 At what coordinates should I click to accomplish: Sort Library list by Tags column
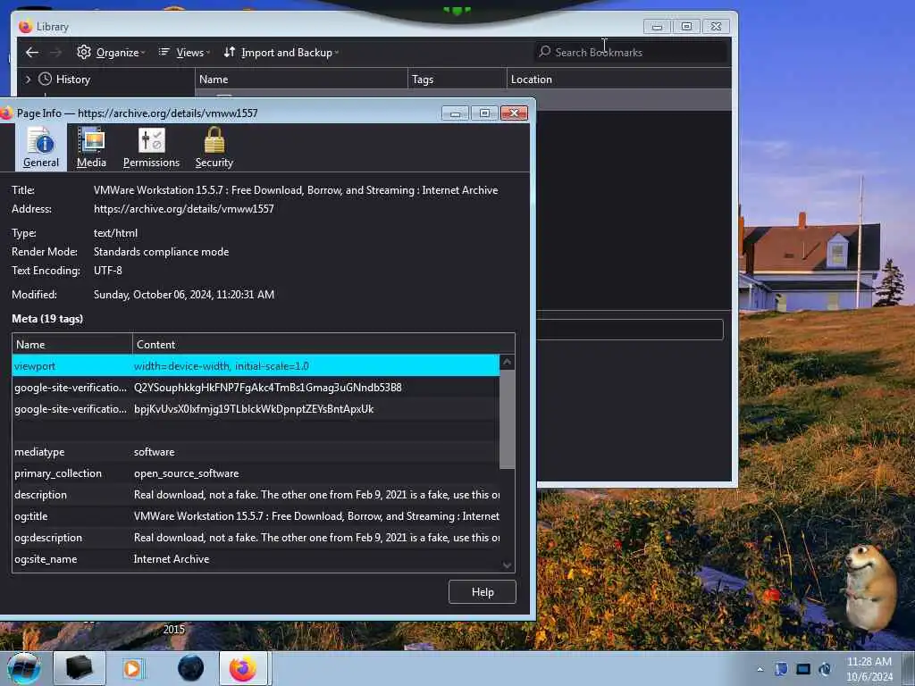click(x=457, y=79)
